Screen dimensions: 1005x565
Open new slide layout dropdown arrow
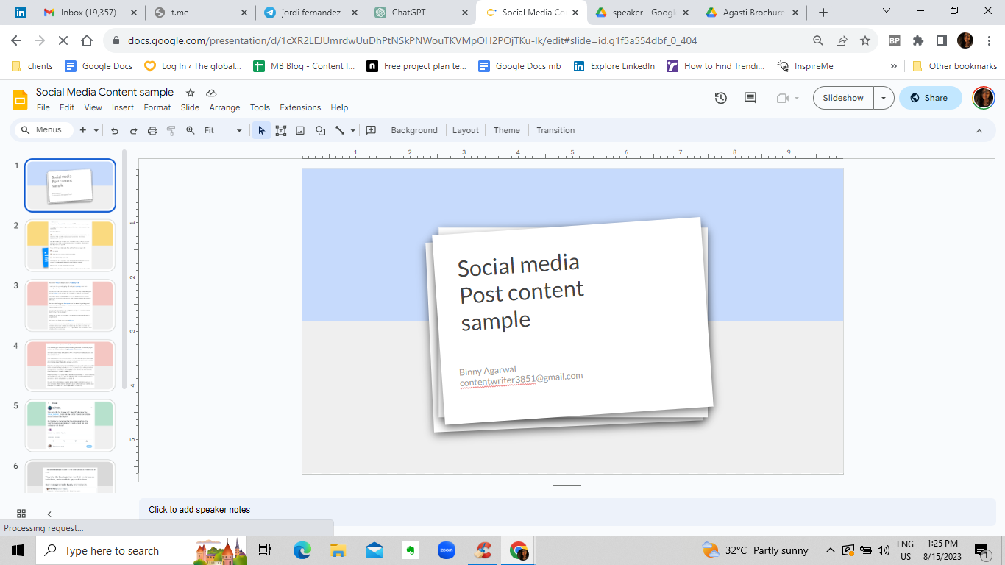coord(96,130)
